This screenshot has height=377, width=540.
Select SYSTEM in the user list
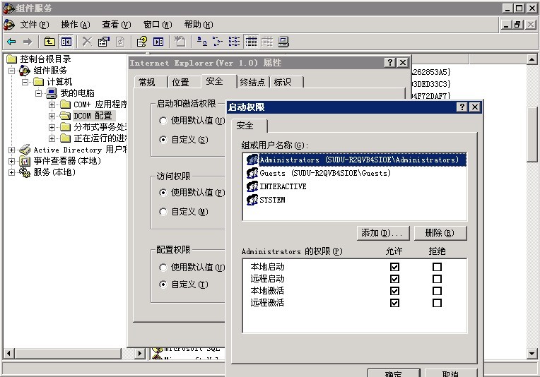pyautogui.click(x=272, y=200)
